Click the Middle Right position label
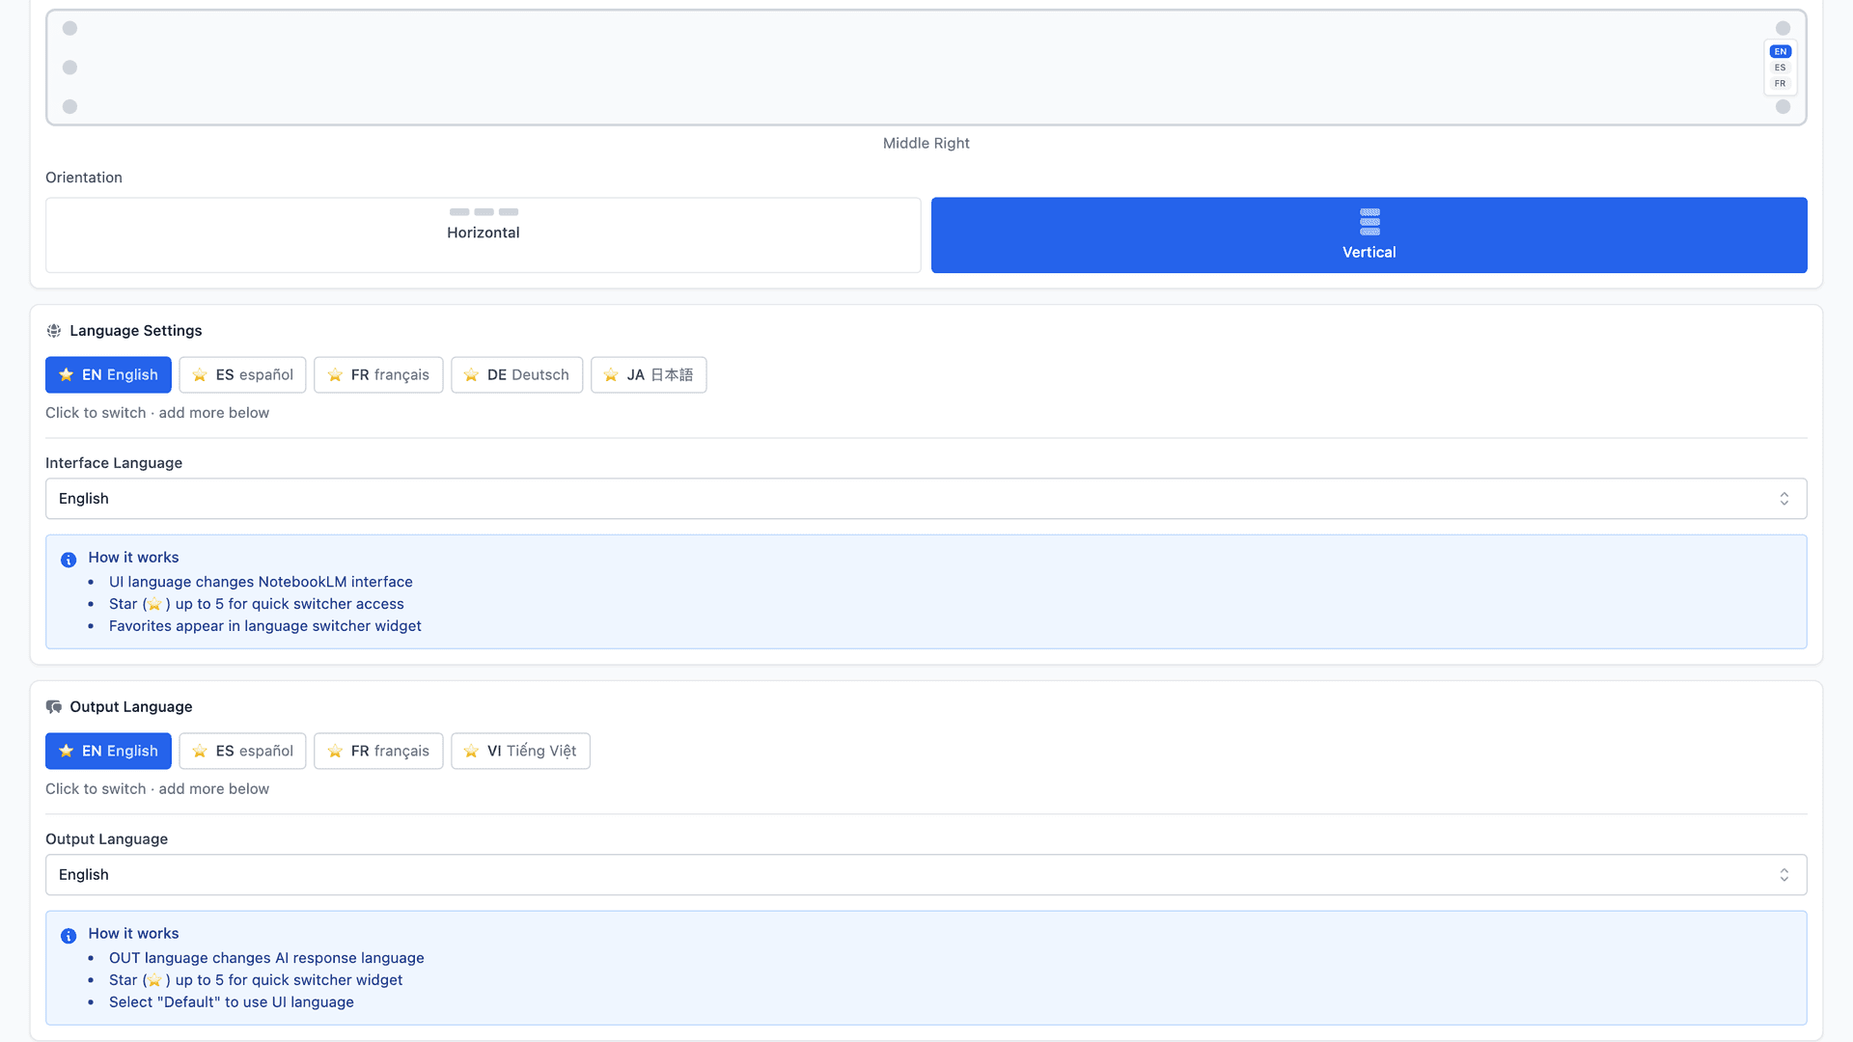The width and height of the screenshot is (1853, 1042). pyautogui.click(x=926, y=143)
